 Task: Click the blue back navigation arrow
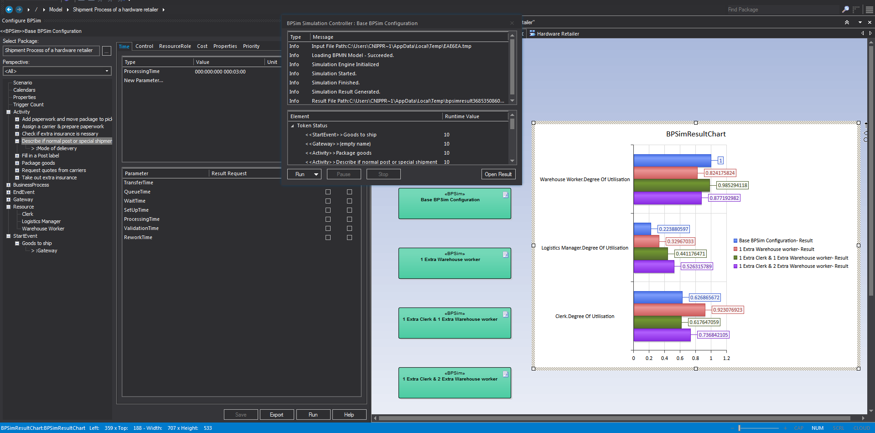pyautogui.click(x=9, y=9)
